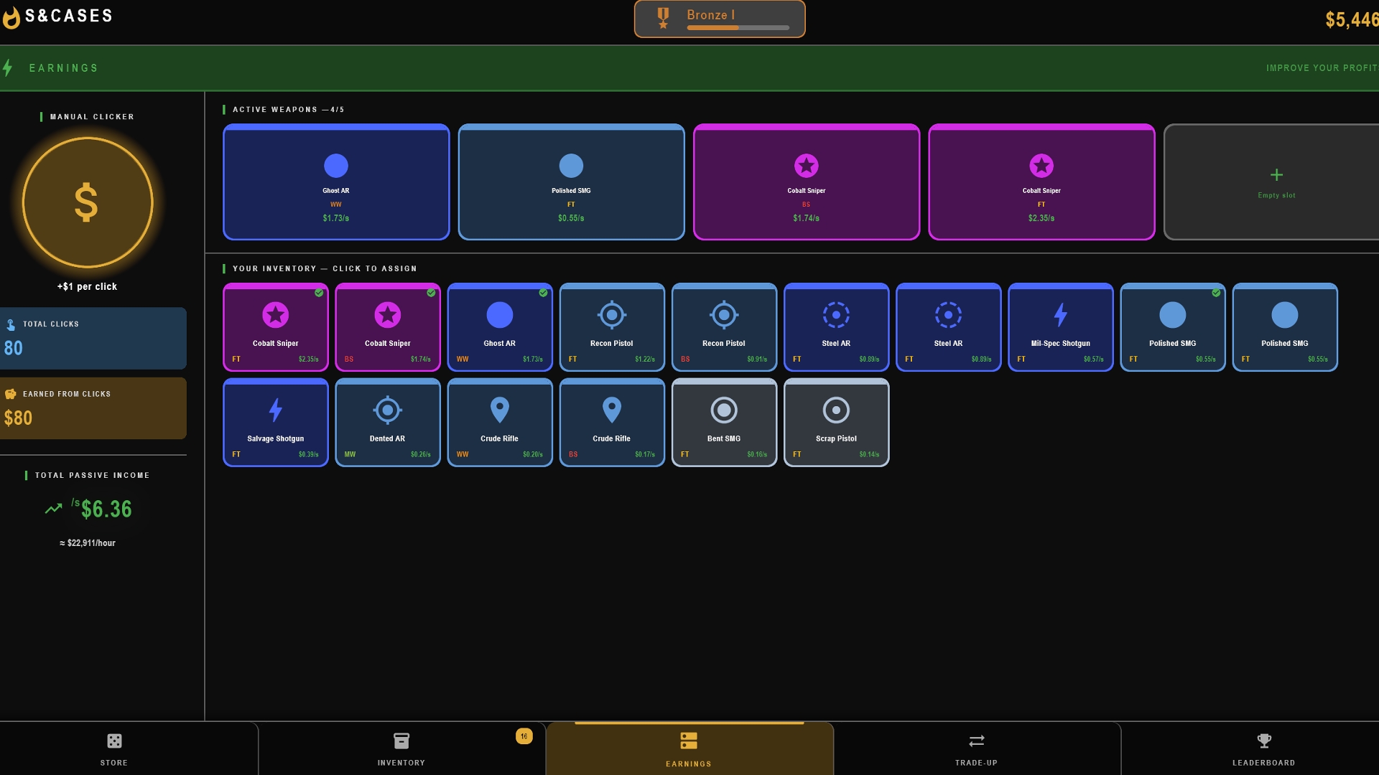Viewport: 1379px width, 775px height.
Task: Toggle the checked Cobalt Sniper BS card
Action: coord(387,327)
